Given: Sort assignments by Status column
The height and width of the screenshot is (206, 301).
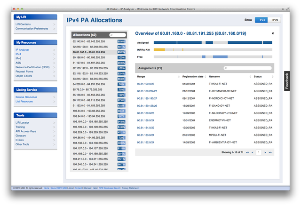Looking at the screenshot, I should (273, 77).
